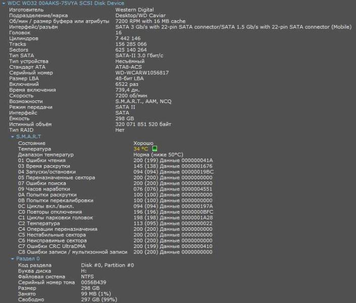
Task: Click the 34 °C temperature value
Action: pyautogui.click(x=140, y=149)
